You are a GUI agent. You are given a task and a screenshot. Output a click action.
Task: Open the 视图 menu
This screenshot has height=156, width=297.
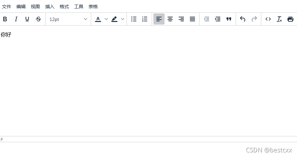point(35,7)
